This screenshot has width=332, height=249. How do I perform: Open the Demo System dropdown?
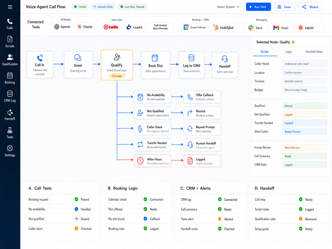(228, 7)
